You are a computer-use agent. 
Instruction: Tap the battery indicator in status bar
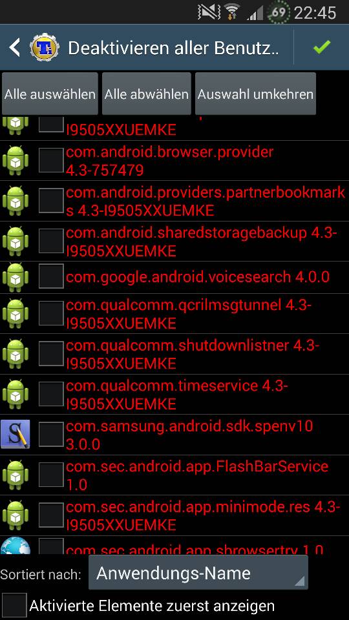point(278,13)
